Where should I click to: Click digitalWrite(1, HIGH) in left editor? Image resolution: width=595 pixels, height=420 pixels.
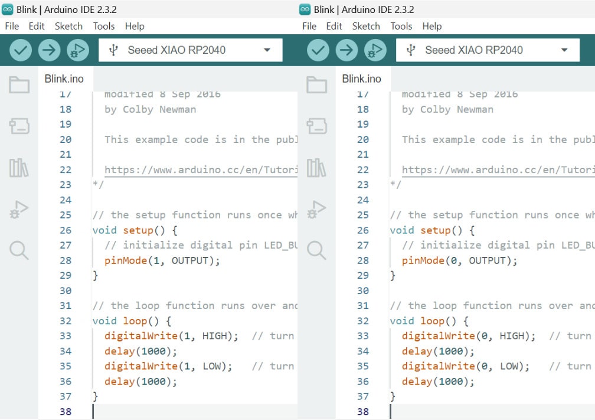(171, 336)
